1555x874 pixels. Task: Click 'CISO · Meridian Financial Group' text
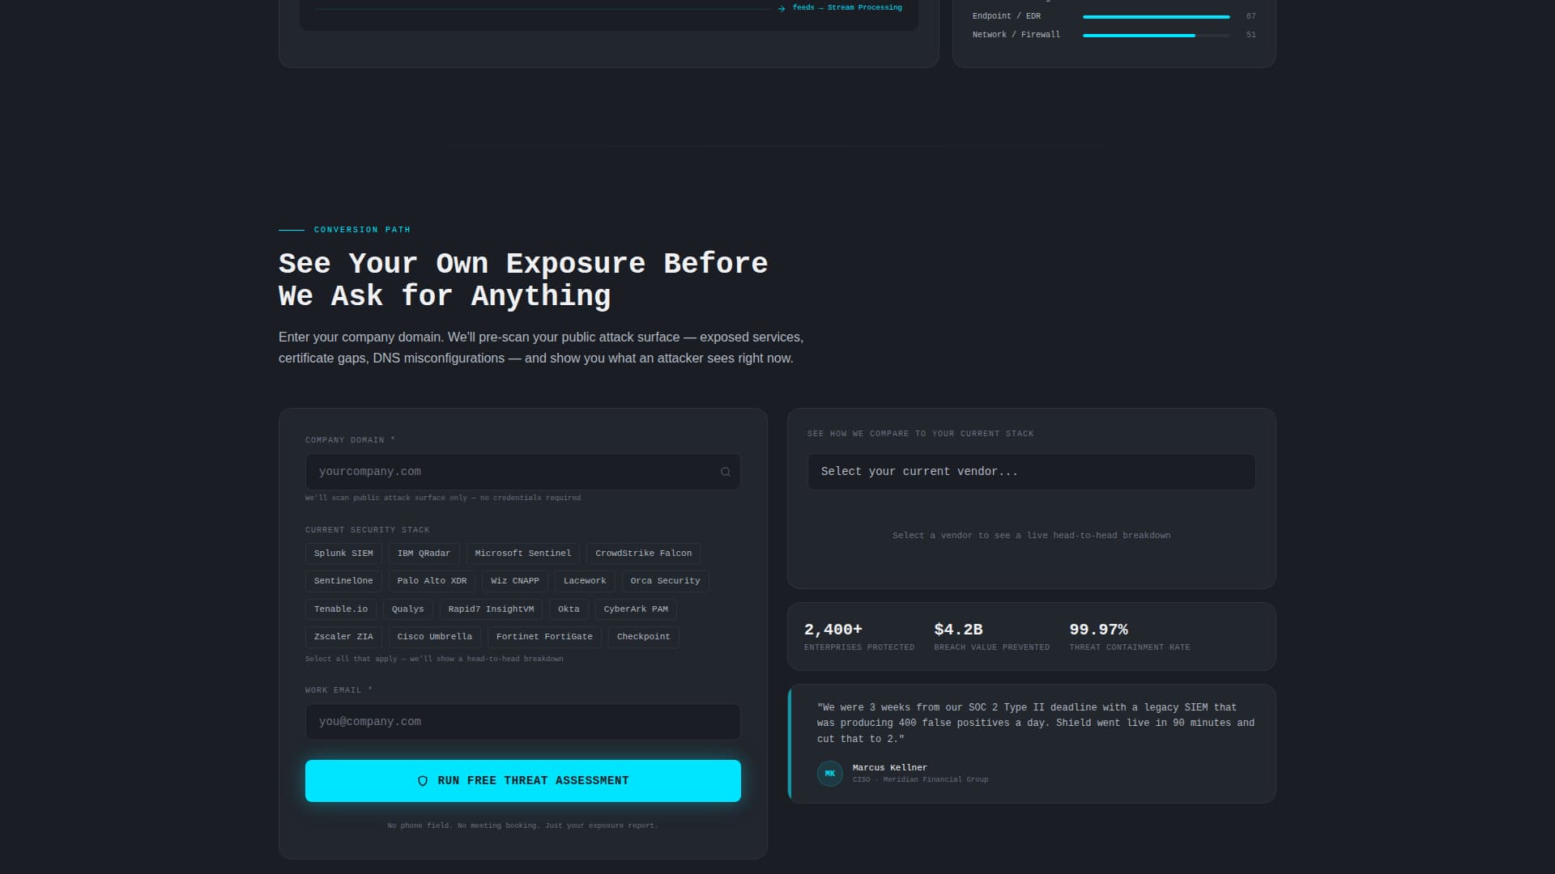920,780
